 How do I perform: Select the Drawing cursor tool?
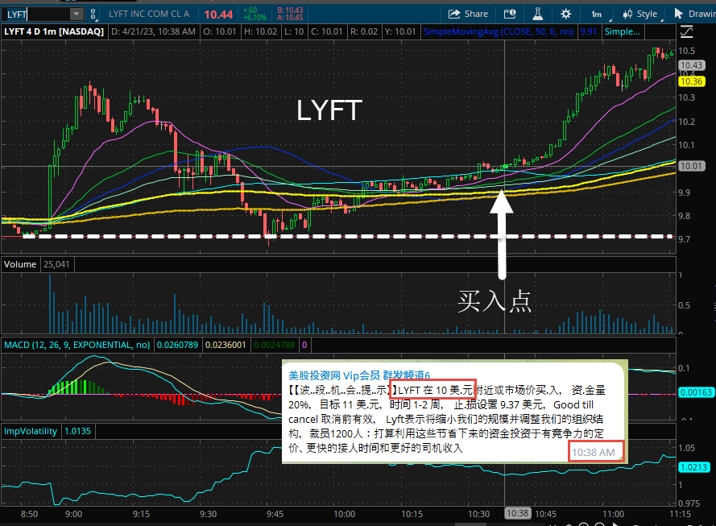694,14
